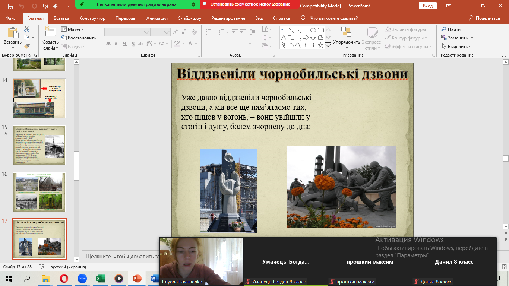This screenshot has height=286, width=509.
Task: Pick the right arrow block shape
Action: pos(306,38)
